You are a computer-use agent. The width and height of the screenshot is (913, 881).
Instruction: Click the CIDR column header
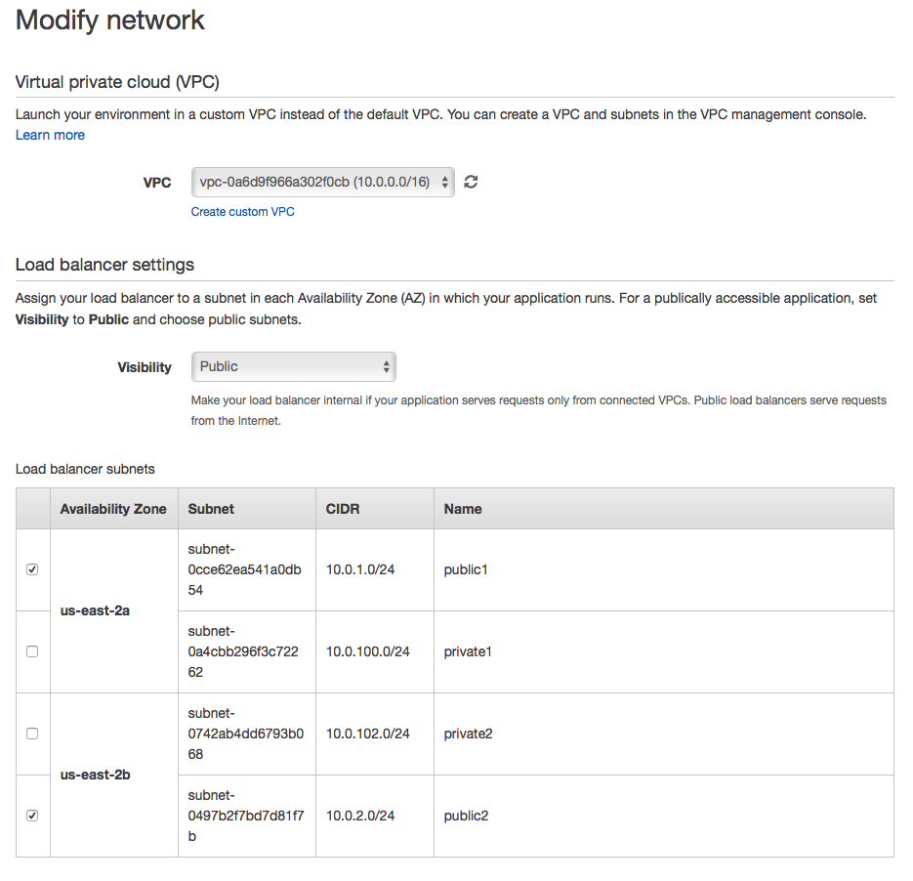coord(342,509)
